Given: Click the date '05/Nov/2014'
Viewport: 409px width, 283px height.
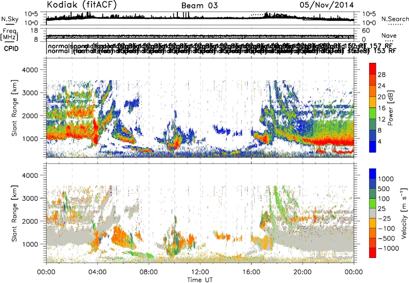Looking at the screenshot, I should click(x=327, y=5).
